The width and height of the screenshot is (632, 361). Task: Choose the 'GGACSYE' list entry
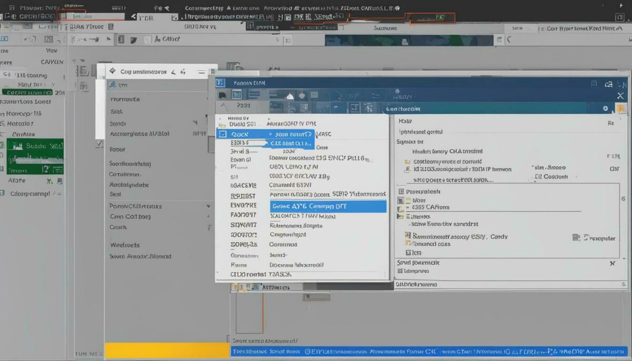(243, 186)
